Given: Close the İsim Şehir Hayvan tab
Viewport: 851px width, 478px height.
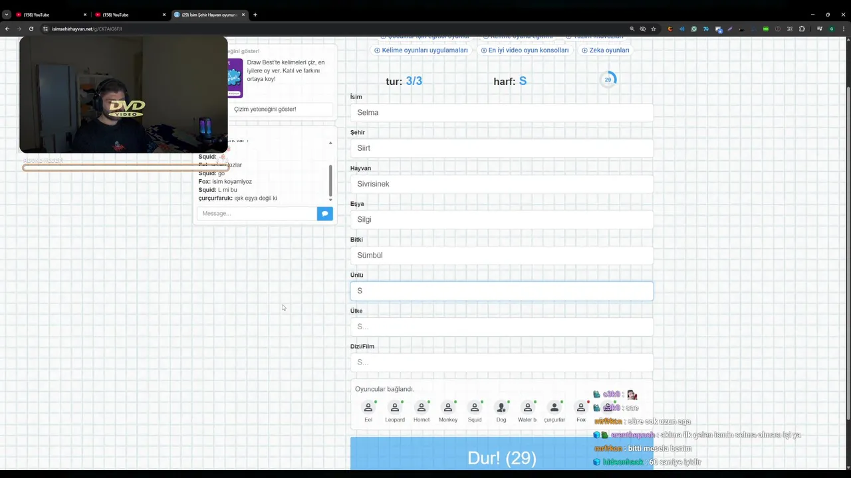Looking at the screenshot, I should [x=243, y=15].
